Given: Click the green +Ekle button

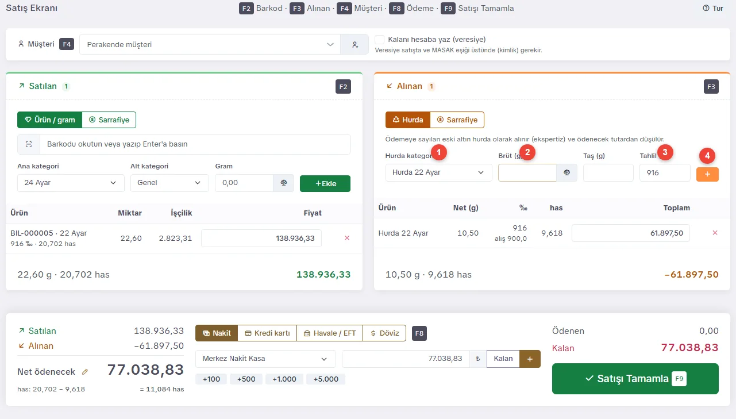Looking at the screenshot, I should click(325, 183).
